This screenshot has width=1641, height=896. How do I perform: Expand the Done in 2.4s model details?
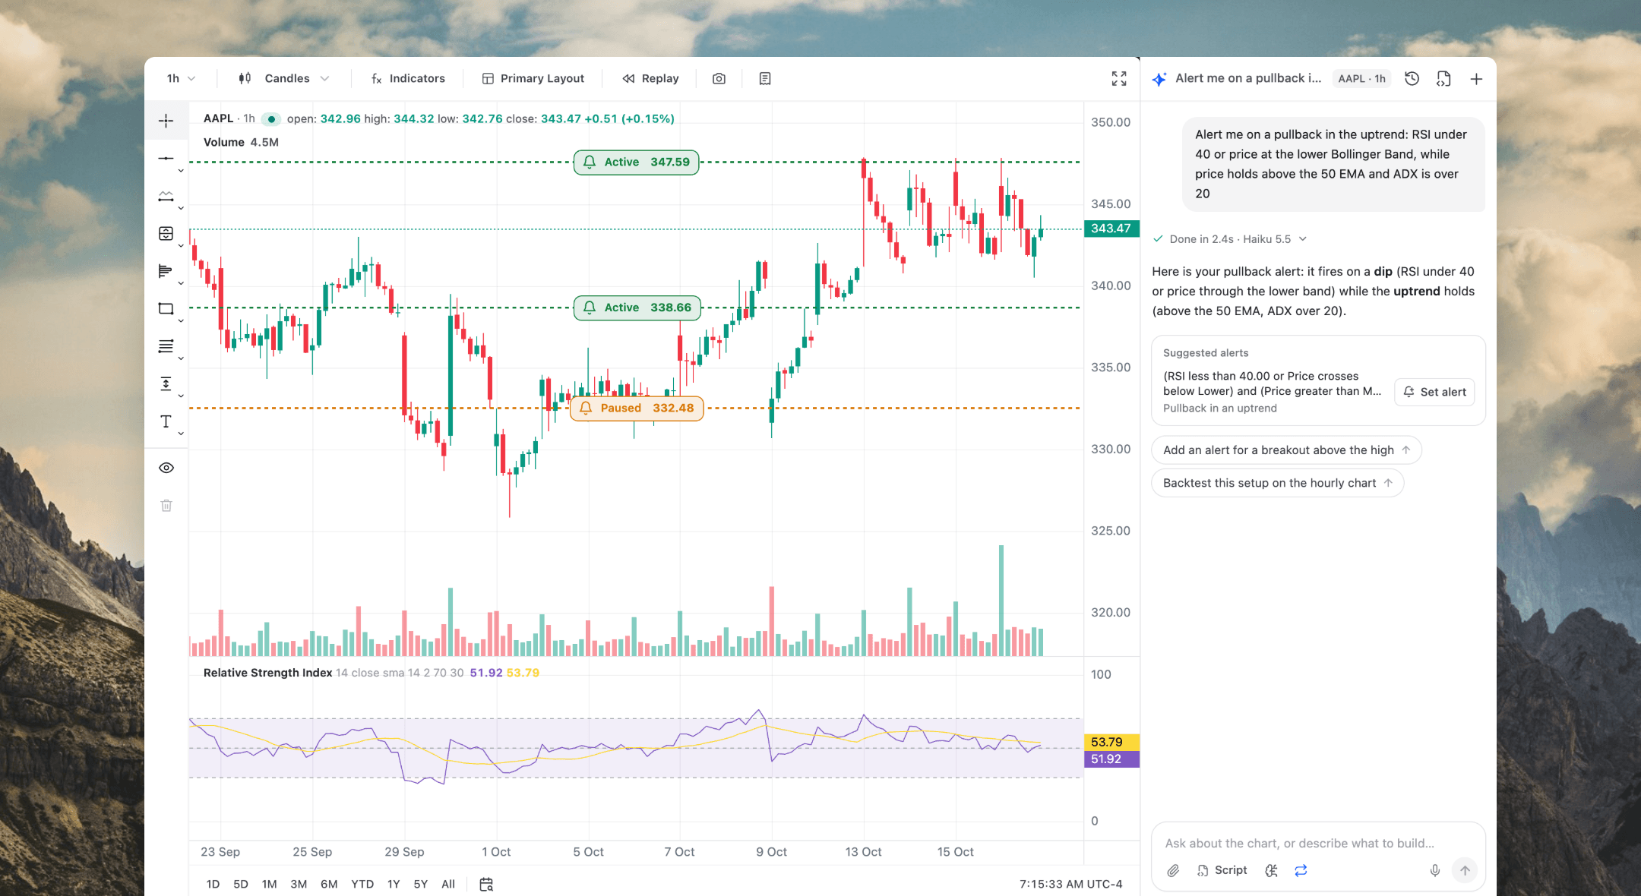1229,239
